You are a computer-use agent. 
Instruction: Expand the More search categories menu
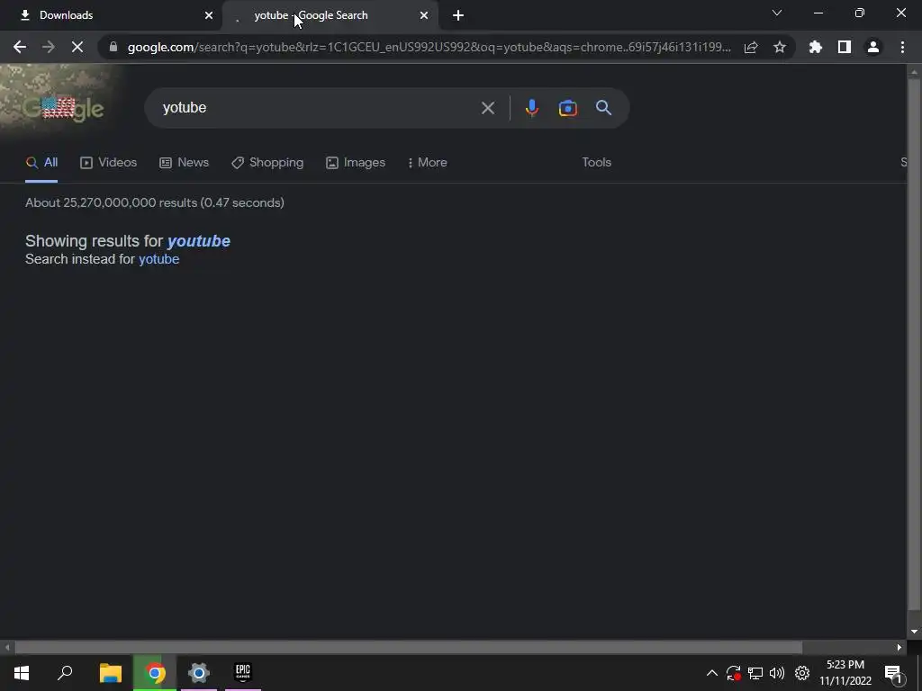click(428, 163)
